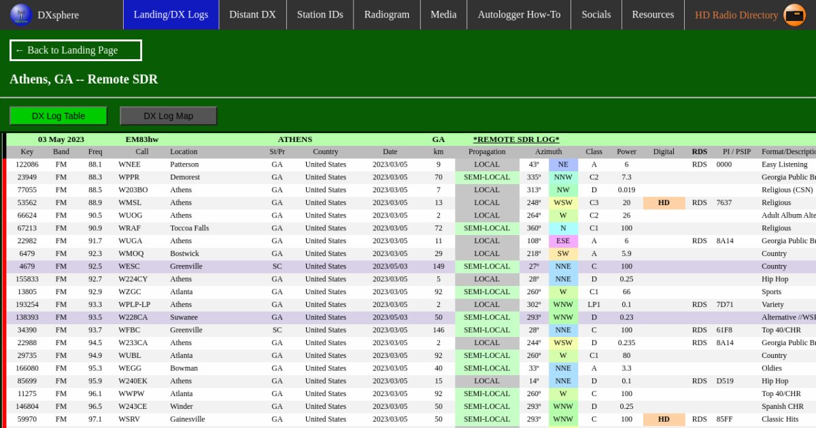Go to Station IDs page
This screenshot has width=816, height=428.
coord(320,15)
